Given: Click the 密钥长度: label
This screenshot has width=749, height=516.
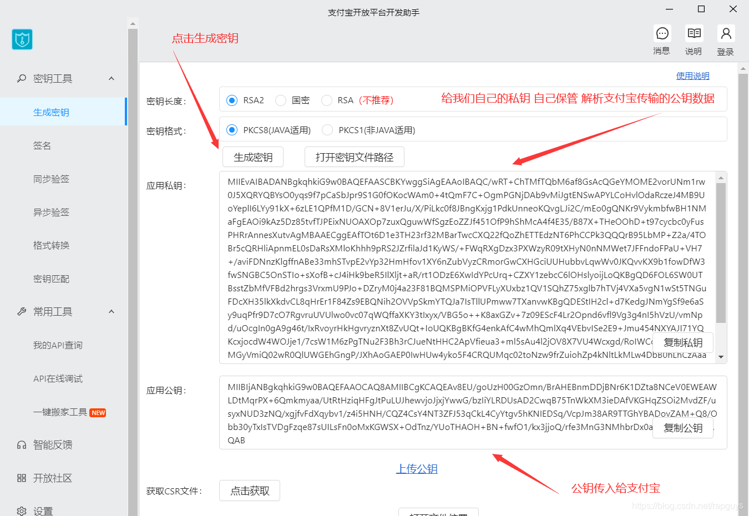Looking at the screenshot, I should coord(166,102).
